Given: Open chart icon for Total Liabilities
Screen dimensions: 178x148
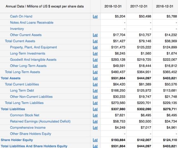Looking at the screenshot, I should click(95, 109).
